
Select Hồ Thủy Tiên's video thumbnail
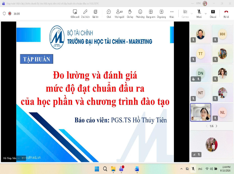click(200, 112)
